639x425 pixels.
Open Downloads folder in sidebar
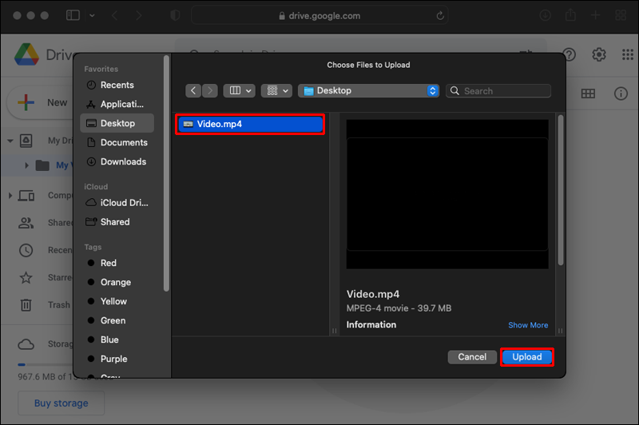(117, 161)
